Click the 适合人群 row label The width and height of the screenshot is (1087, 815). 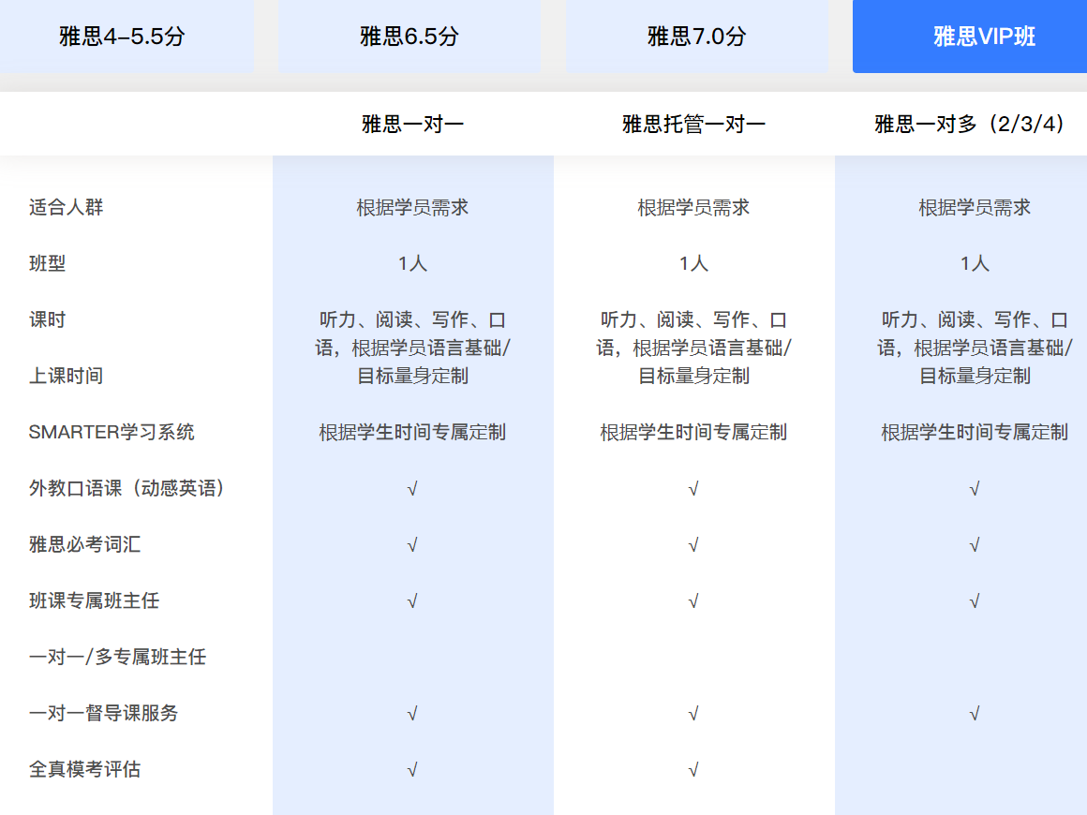[66, 206]
